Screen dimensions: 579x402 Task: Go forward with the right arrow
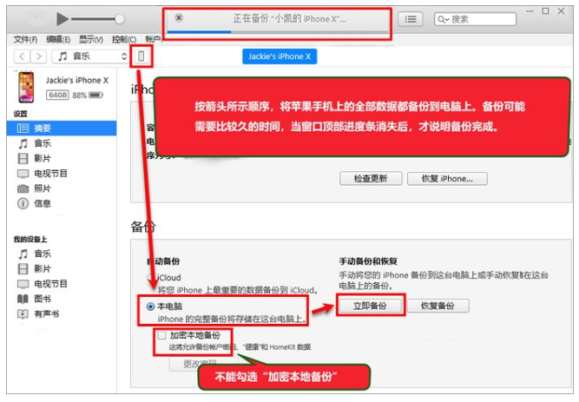(38, 56)
